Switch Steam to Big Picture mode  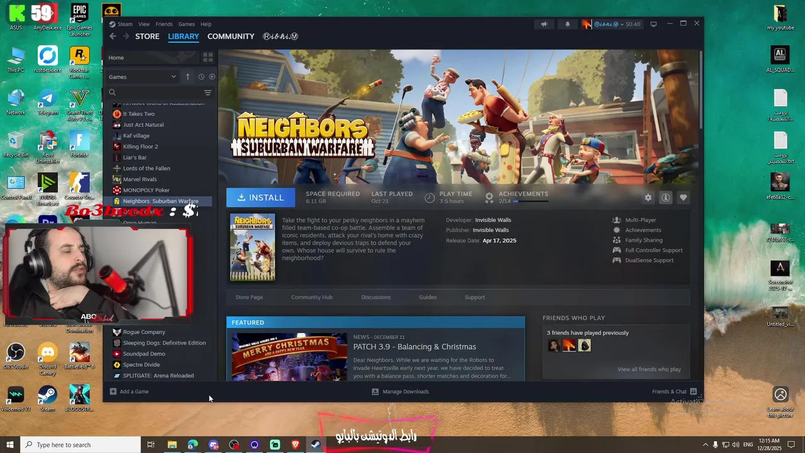653,24
